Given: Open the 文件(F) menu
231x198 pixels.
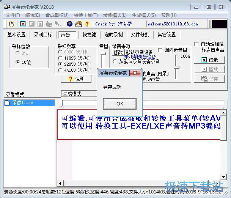Looking at the screenshot, I should tap(13, 15).
